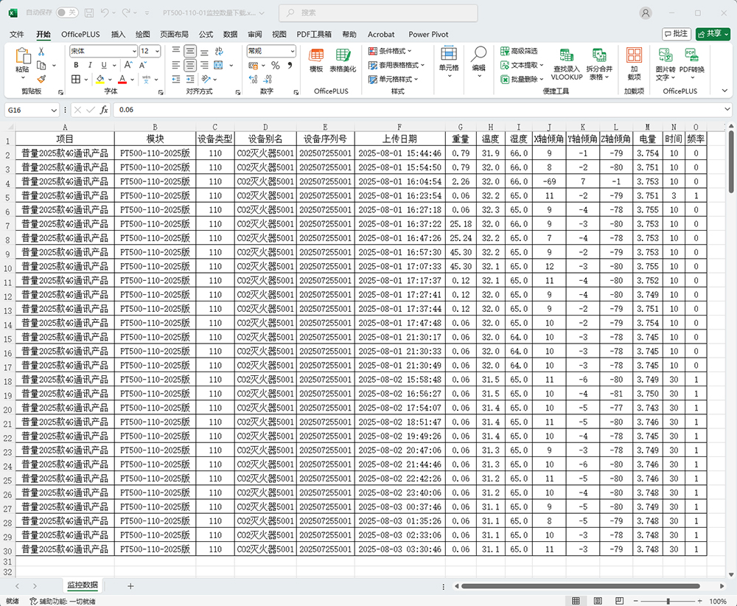
Task: Click the 表格美化 table beautify icon
Action: point(342,60)
